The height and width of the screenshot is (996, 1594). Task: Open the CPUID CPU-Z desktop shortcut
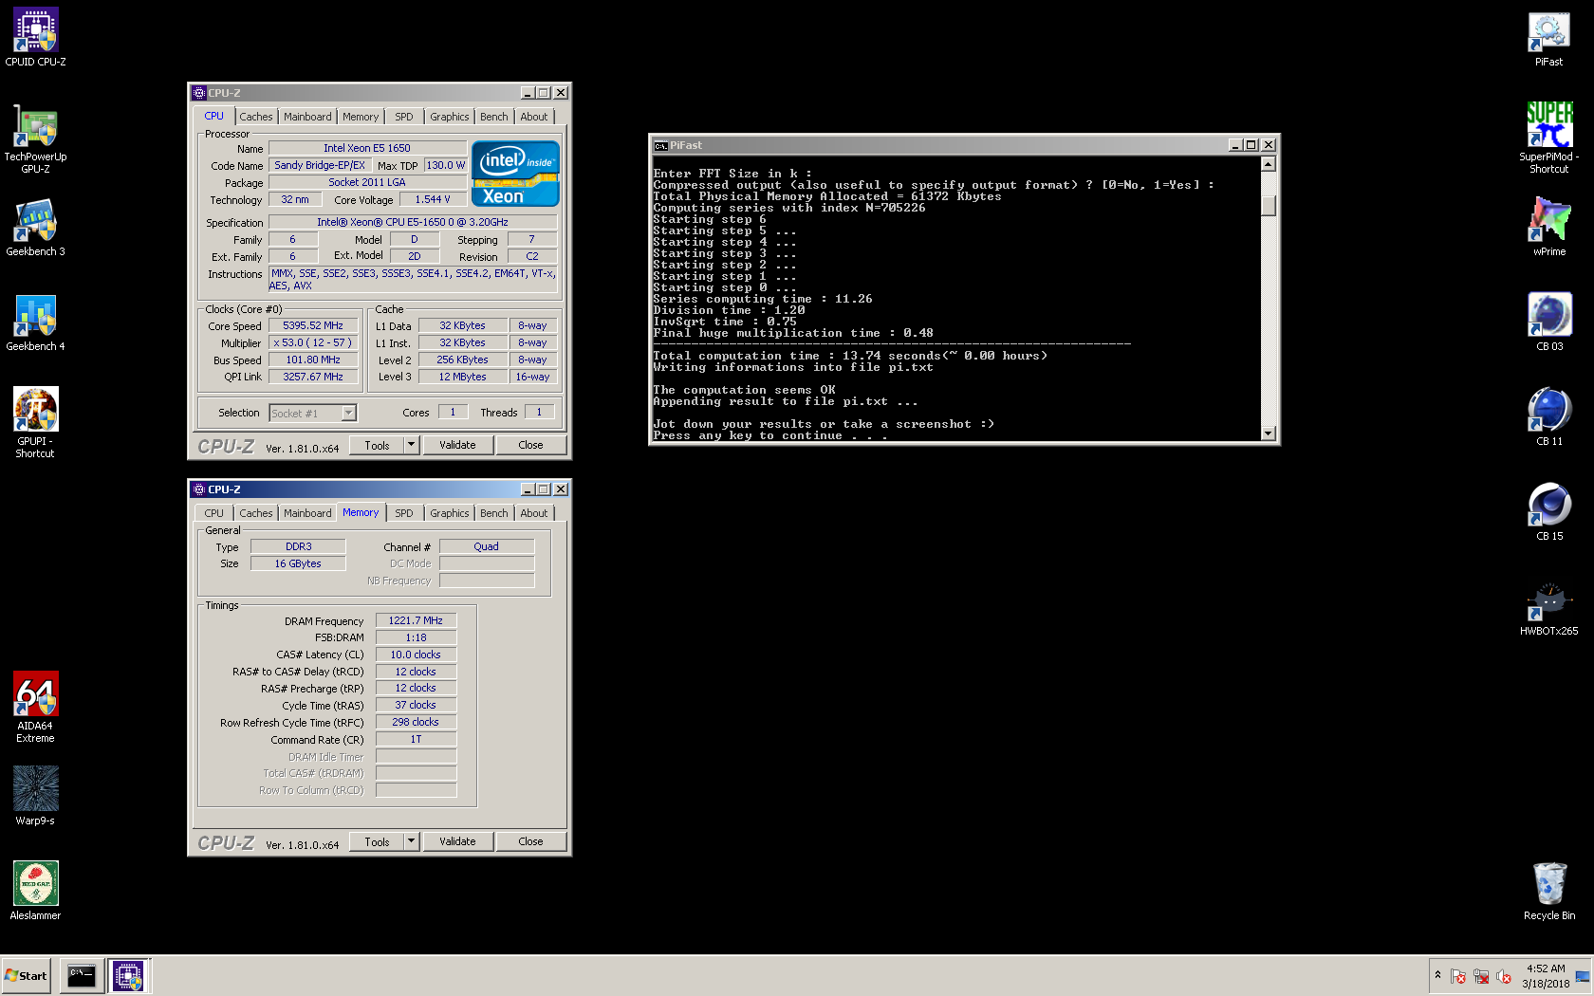(x=35, y=37)
